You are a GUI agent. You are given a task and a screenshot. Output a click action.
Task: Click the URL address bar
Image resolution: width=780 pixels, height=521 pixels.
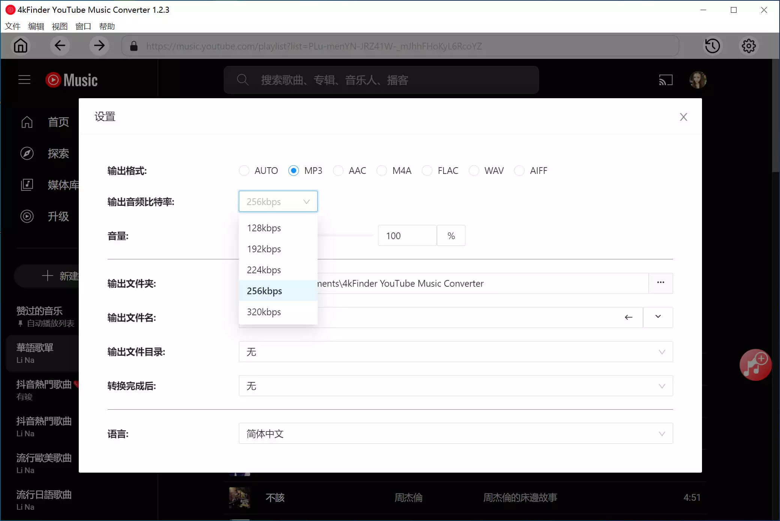(400, 46)
